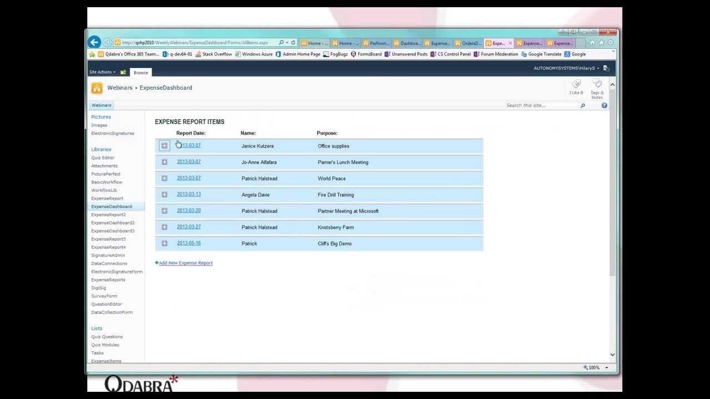This screenshot has width=710, height=399.
Task: Open FogBugz favorites bookmark
Action: (336, 54)
